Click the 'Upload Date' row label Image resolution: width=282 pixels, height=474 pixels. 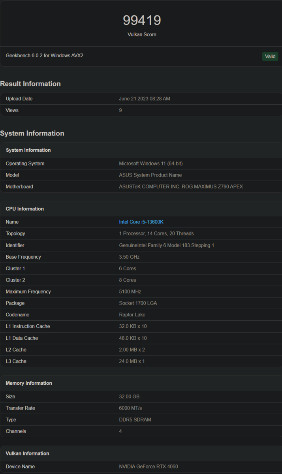[19, 99]
